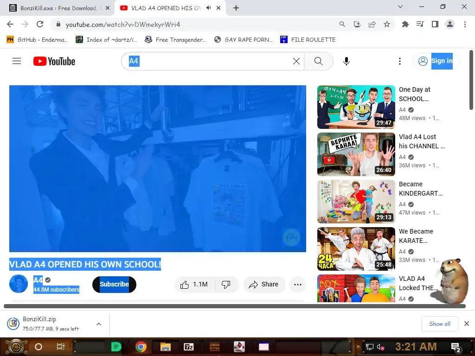Open the Extensions puzzle icon

pyautogui.click(x=405, y=24)
